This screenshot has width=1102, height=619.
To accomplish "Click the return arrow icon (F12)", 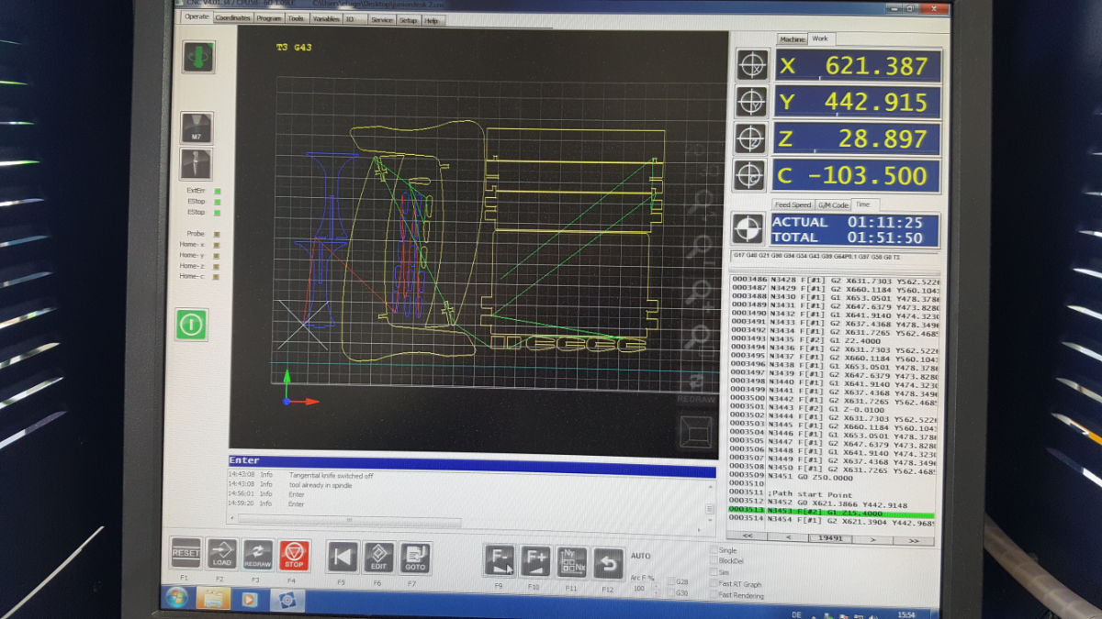I will click(607, 563).
